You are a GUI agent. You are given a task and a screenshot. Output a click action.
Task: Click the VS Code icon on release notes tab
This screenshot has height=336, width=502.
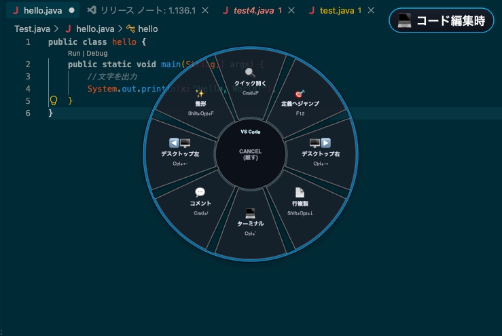tap(92, 10)
